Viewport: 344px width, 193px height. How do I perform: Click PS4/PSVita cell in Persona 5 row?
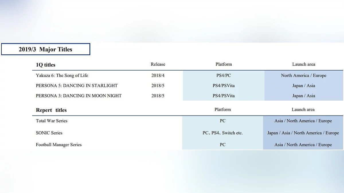pos(224,85)
